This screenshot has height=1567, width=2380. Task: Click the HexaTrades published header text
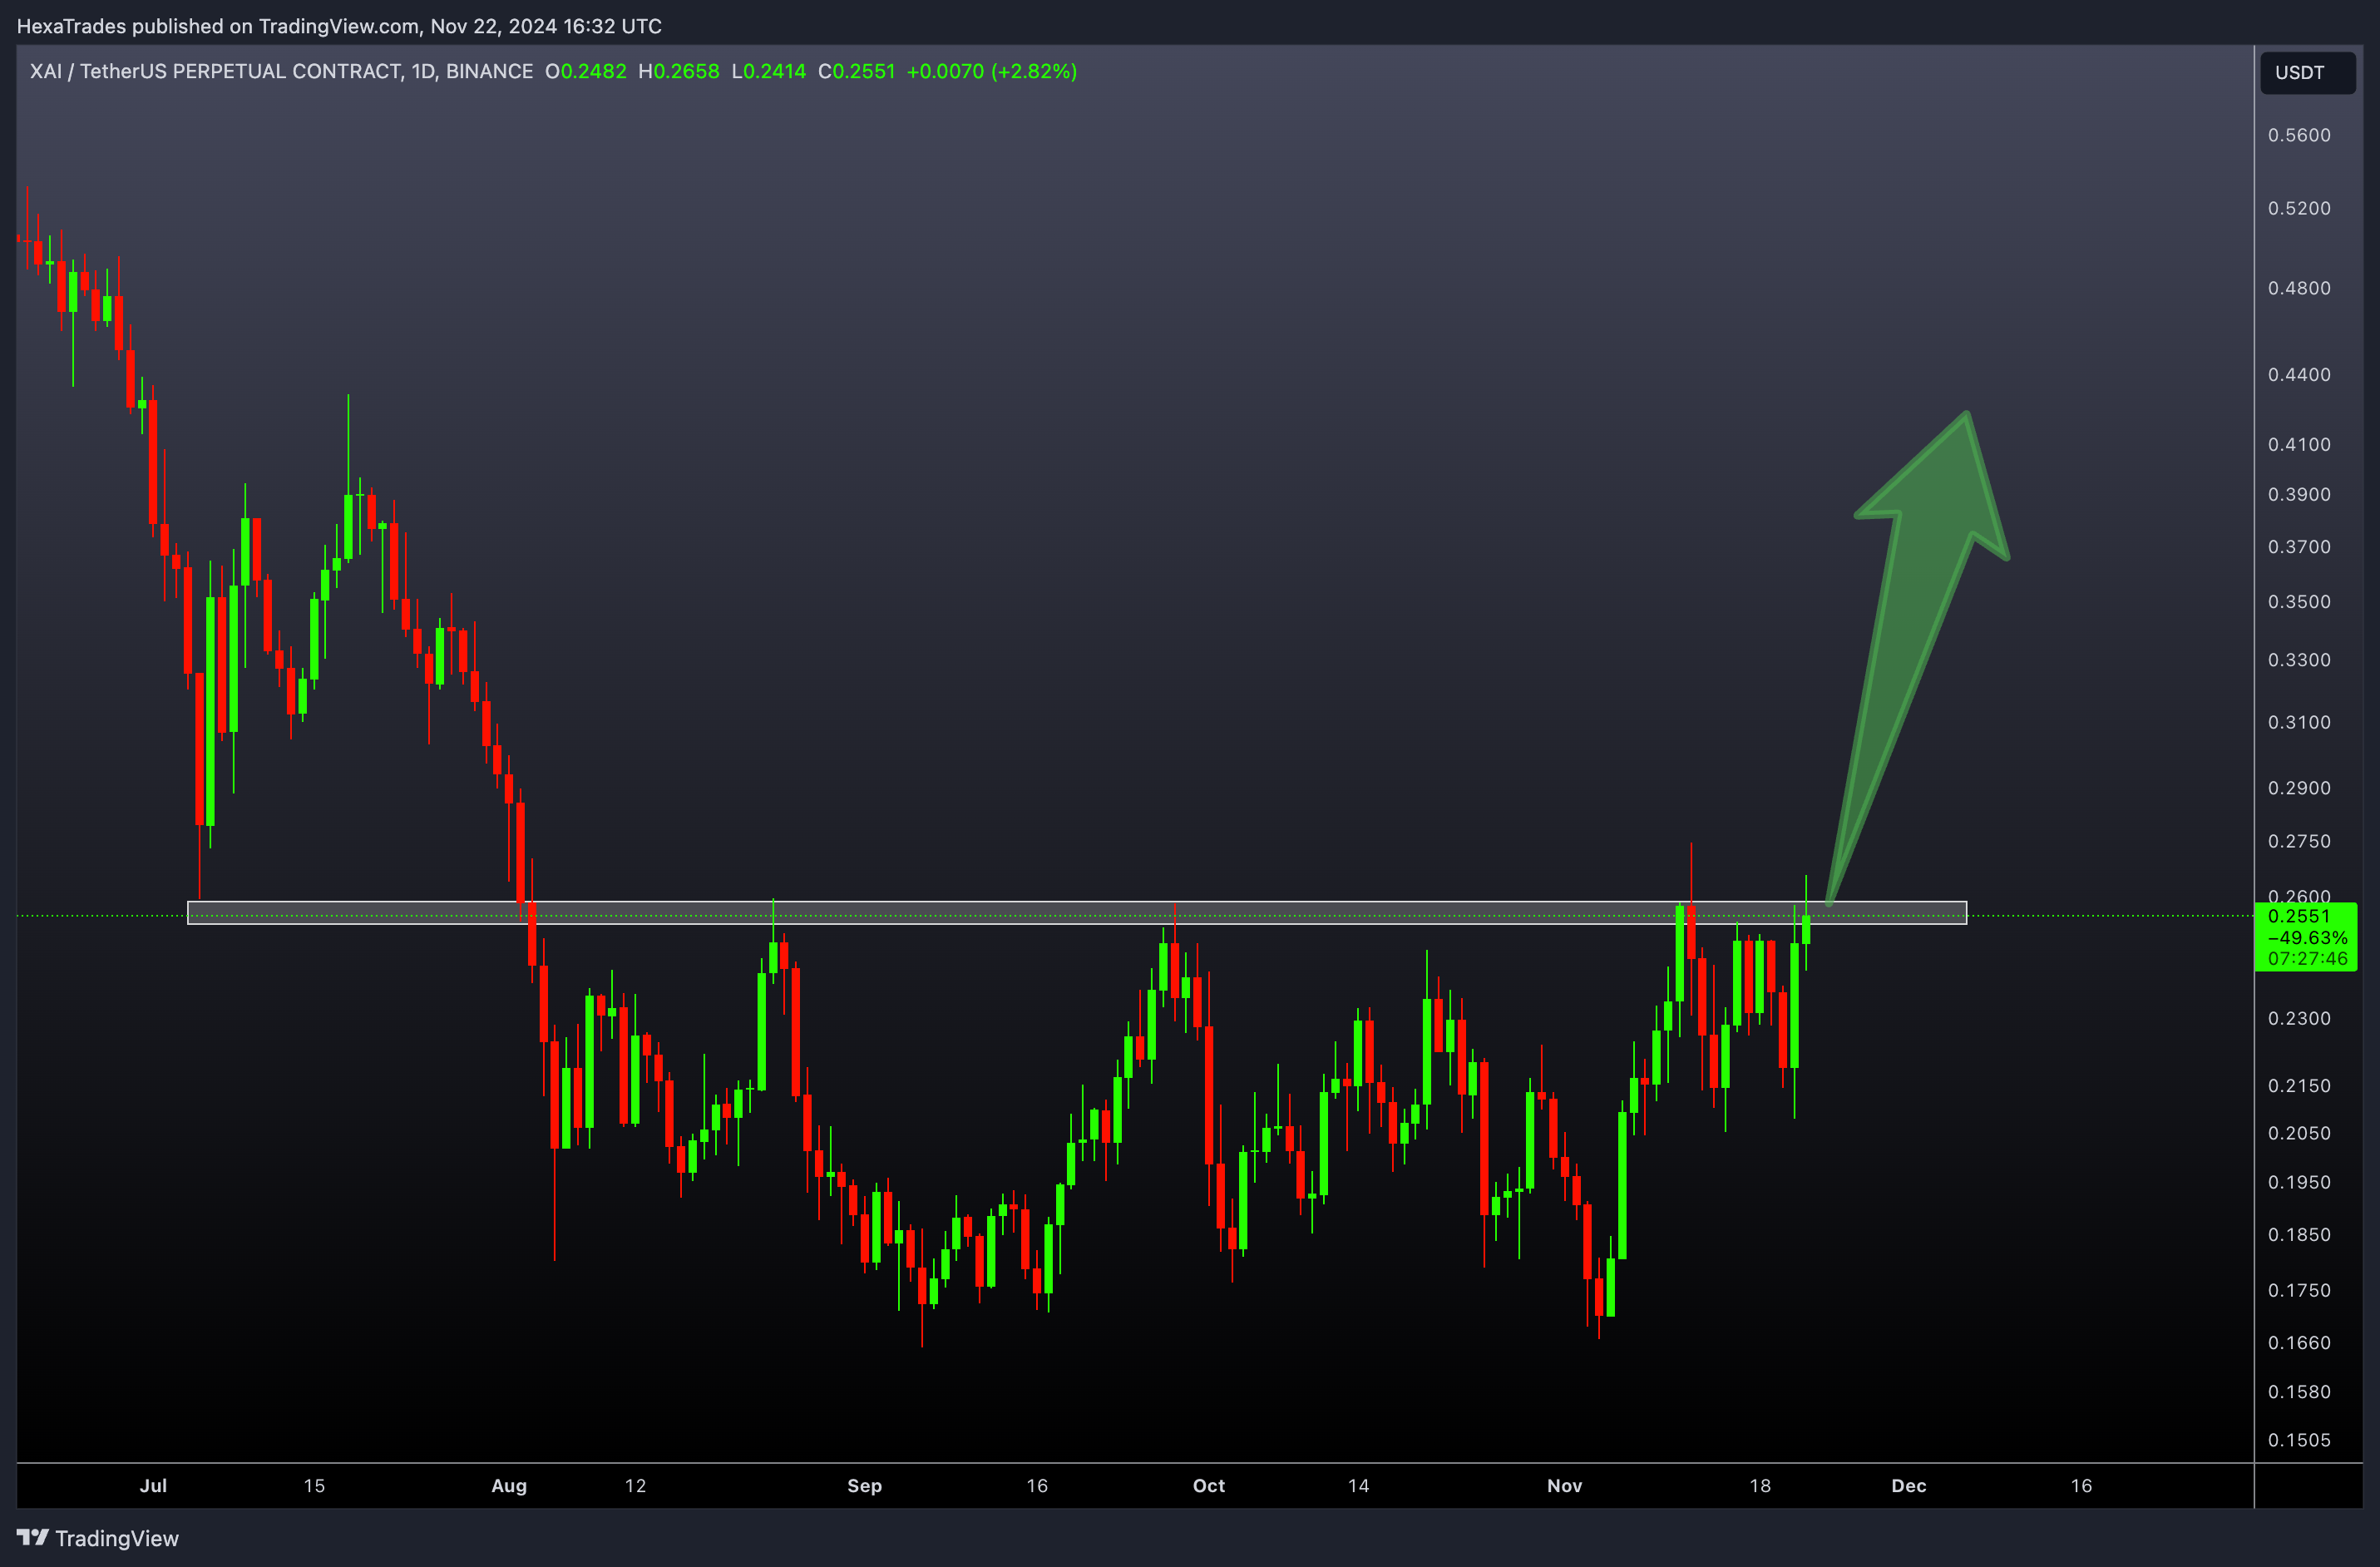pos(339,26)
